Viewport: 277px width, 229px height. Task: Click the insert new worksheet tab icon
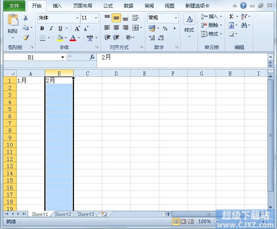click(104, 214)
